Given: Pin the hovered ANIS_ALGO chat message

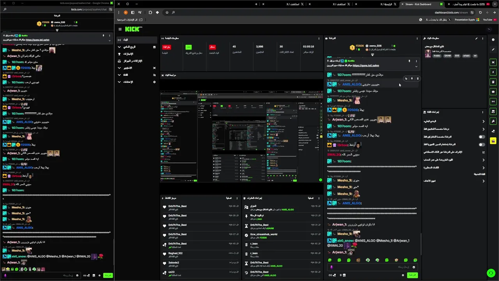Looking at the screenshot, I should (412, 78).
